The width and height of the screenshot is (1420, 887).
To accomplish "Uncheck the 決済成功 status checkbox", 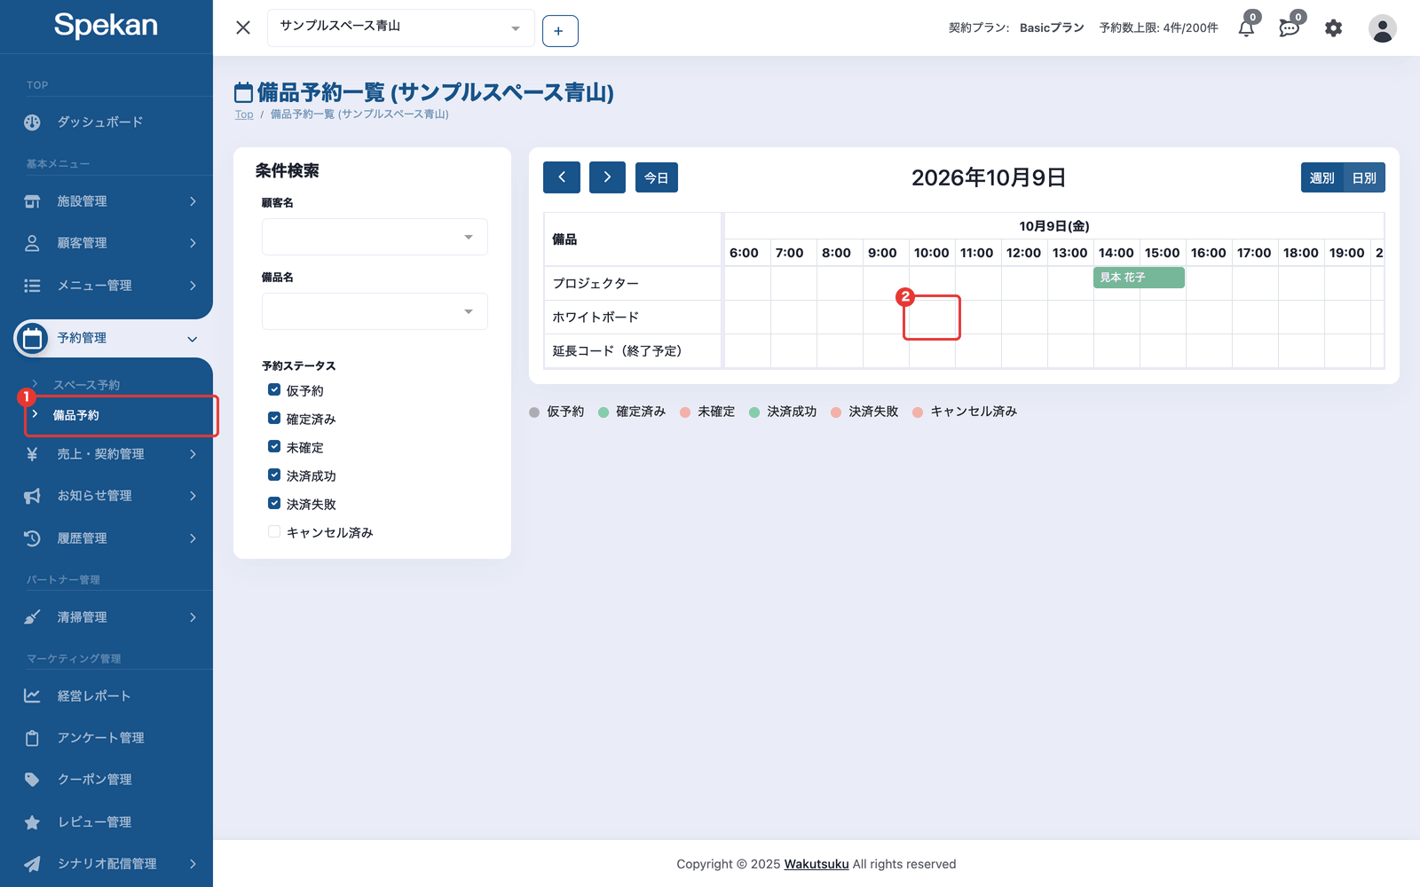I will point(274,475).
